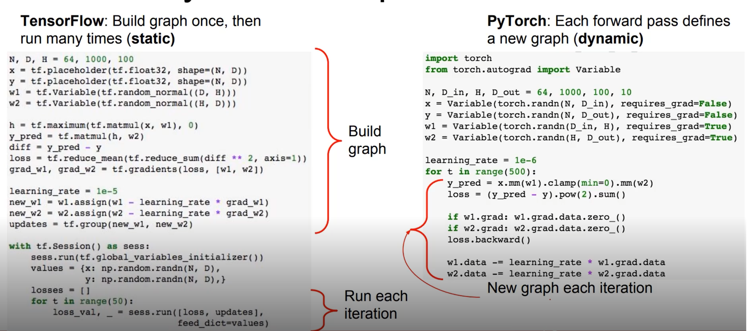Viewport: 747px width, 331px height.
Task: Click the "losses = []" line
Action: click(x=61, y=290)
